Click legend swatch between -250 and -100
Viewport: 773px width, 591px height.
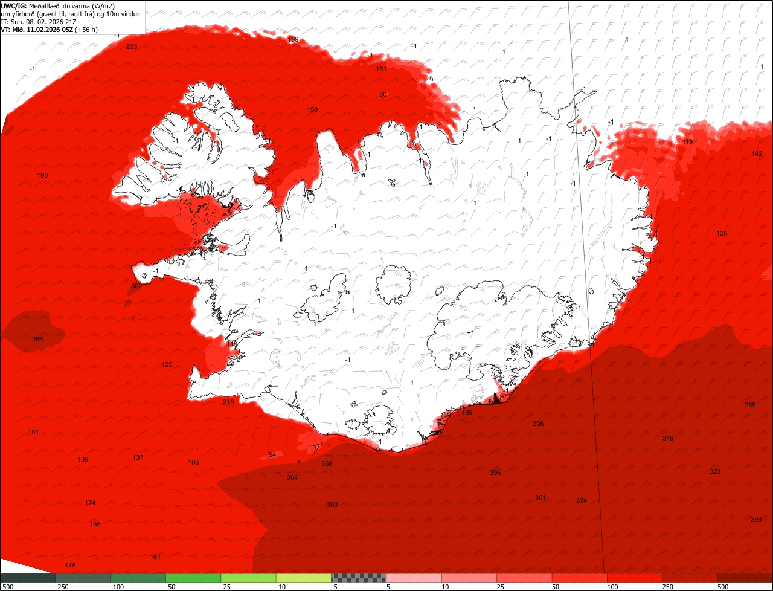pyautogui.click(x=83, y=578)
